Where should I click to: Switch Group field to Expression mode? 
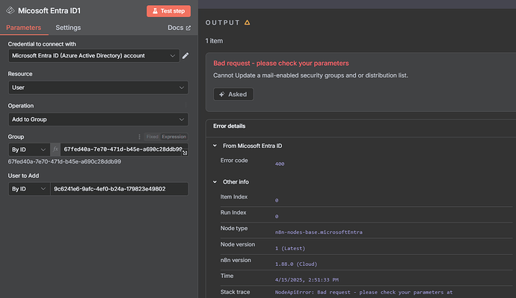coord(173,137)
